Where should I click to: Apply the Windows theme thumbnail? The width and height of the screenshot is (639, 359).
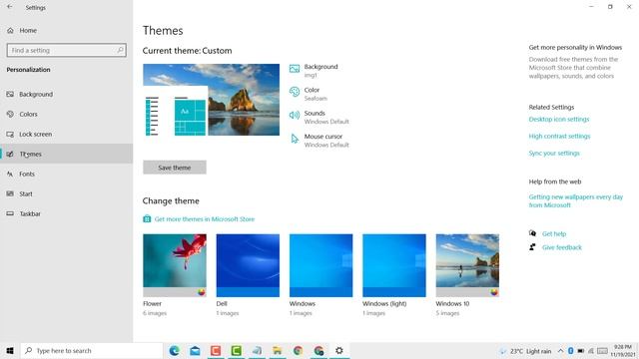321,265
